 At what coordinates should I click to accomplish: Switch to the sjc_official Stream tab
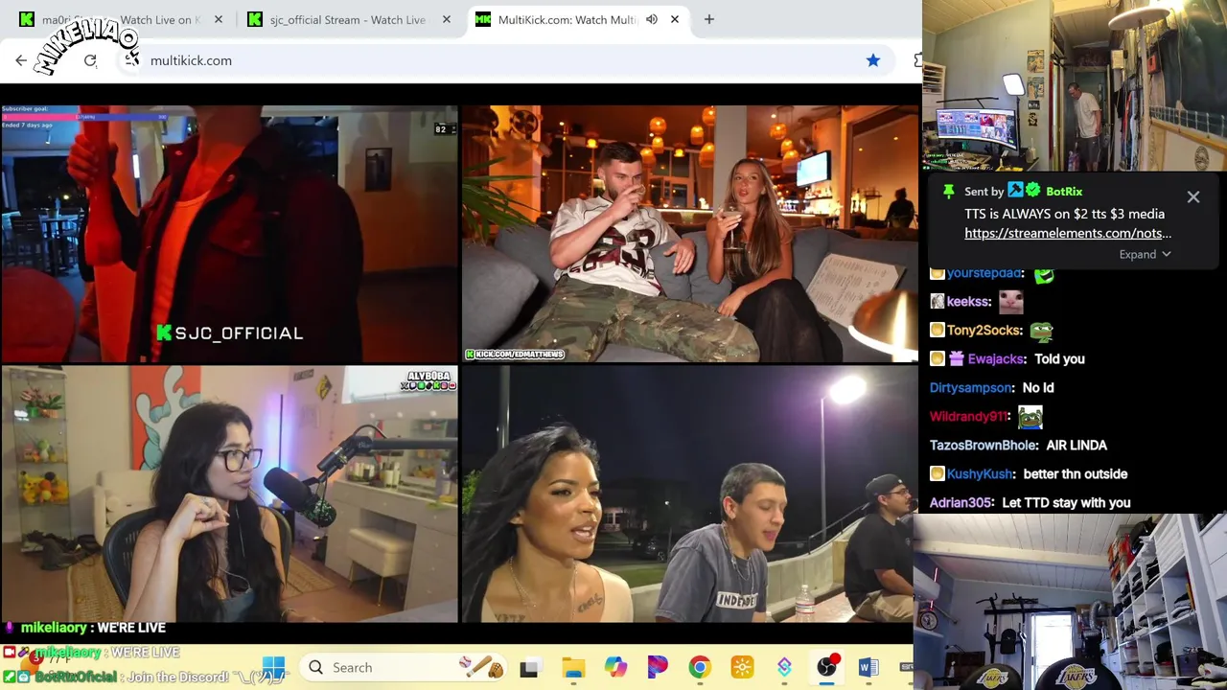pos(347,19)
